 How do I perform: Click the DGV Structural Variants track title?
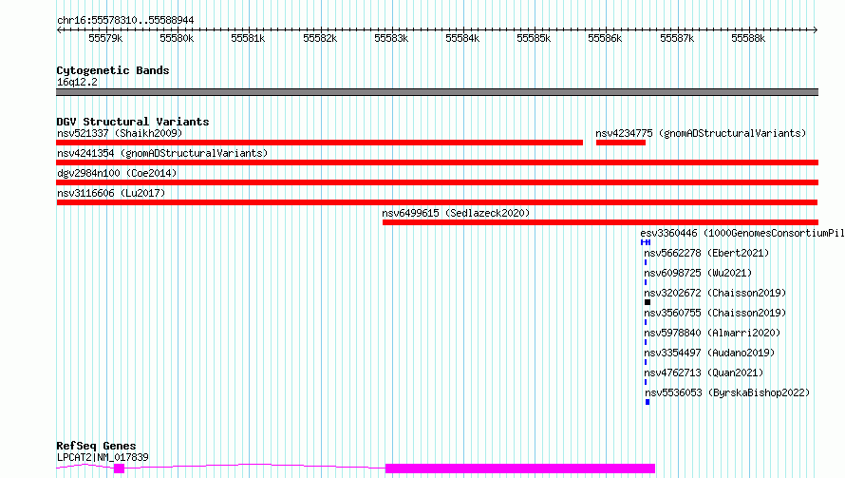click(133, 122)
